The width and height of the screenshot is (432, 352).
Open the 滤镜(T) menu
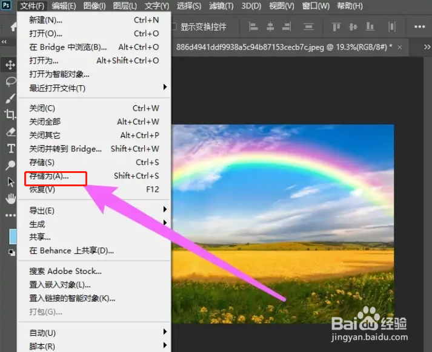(221, 5)
